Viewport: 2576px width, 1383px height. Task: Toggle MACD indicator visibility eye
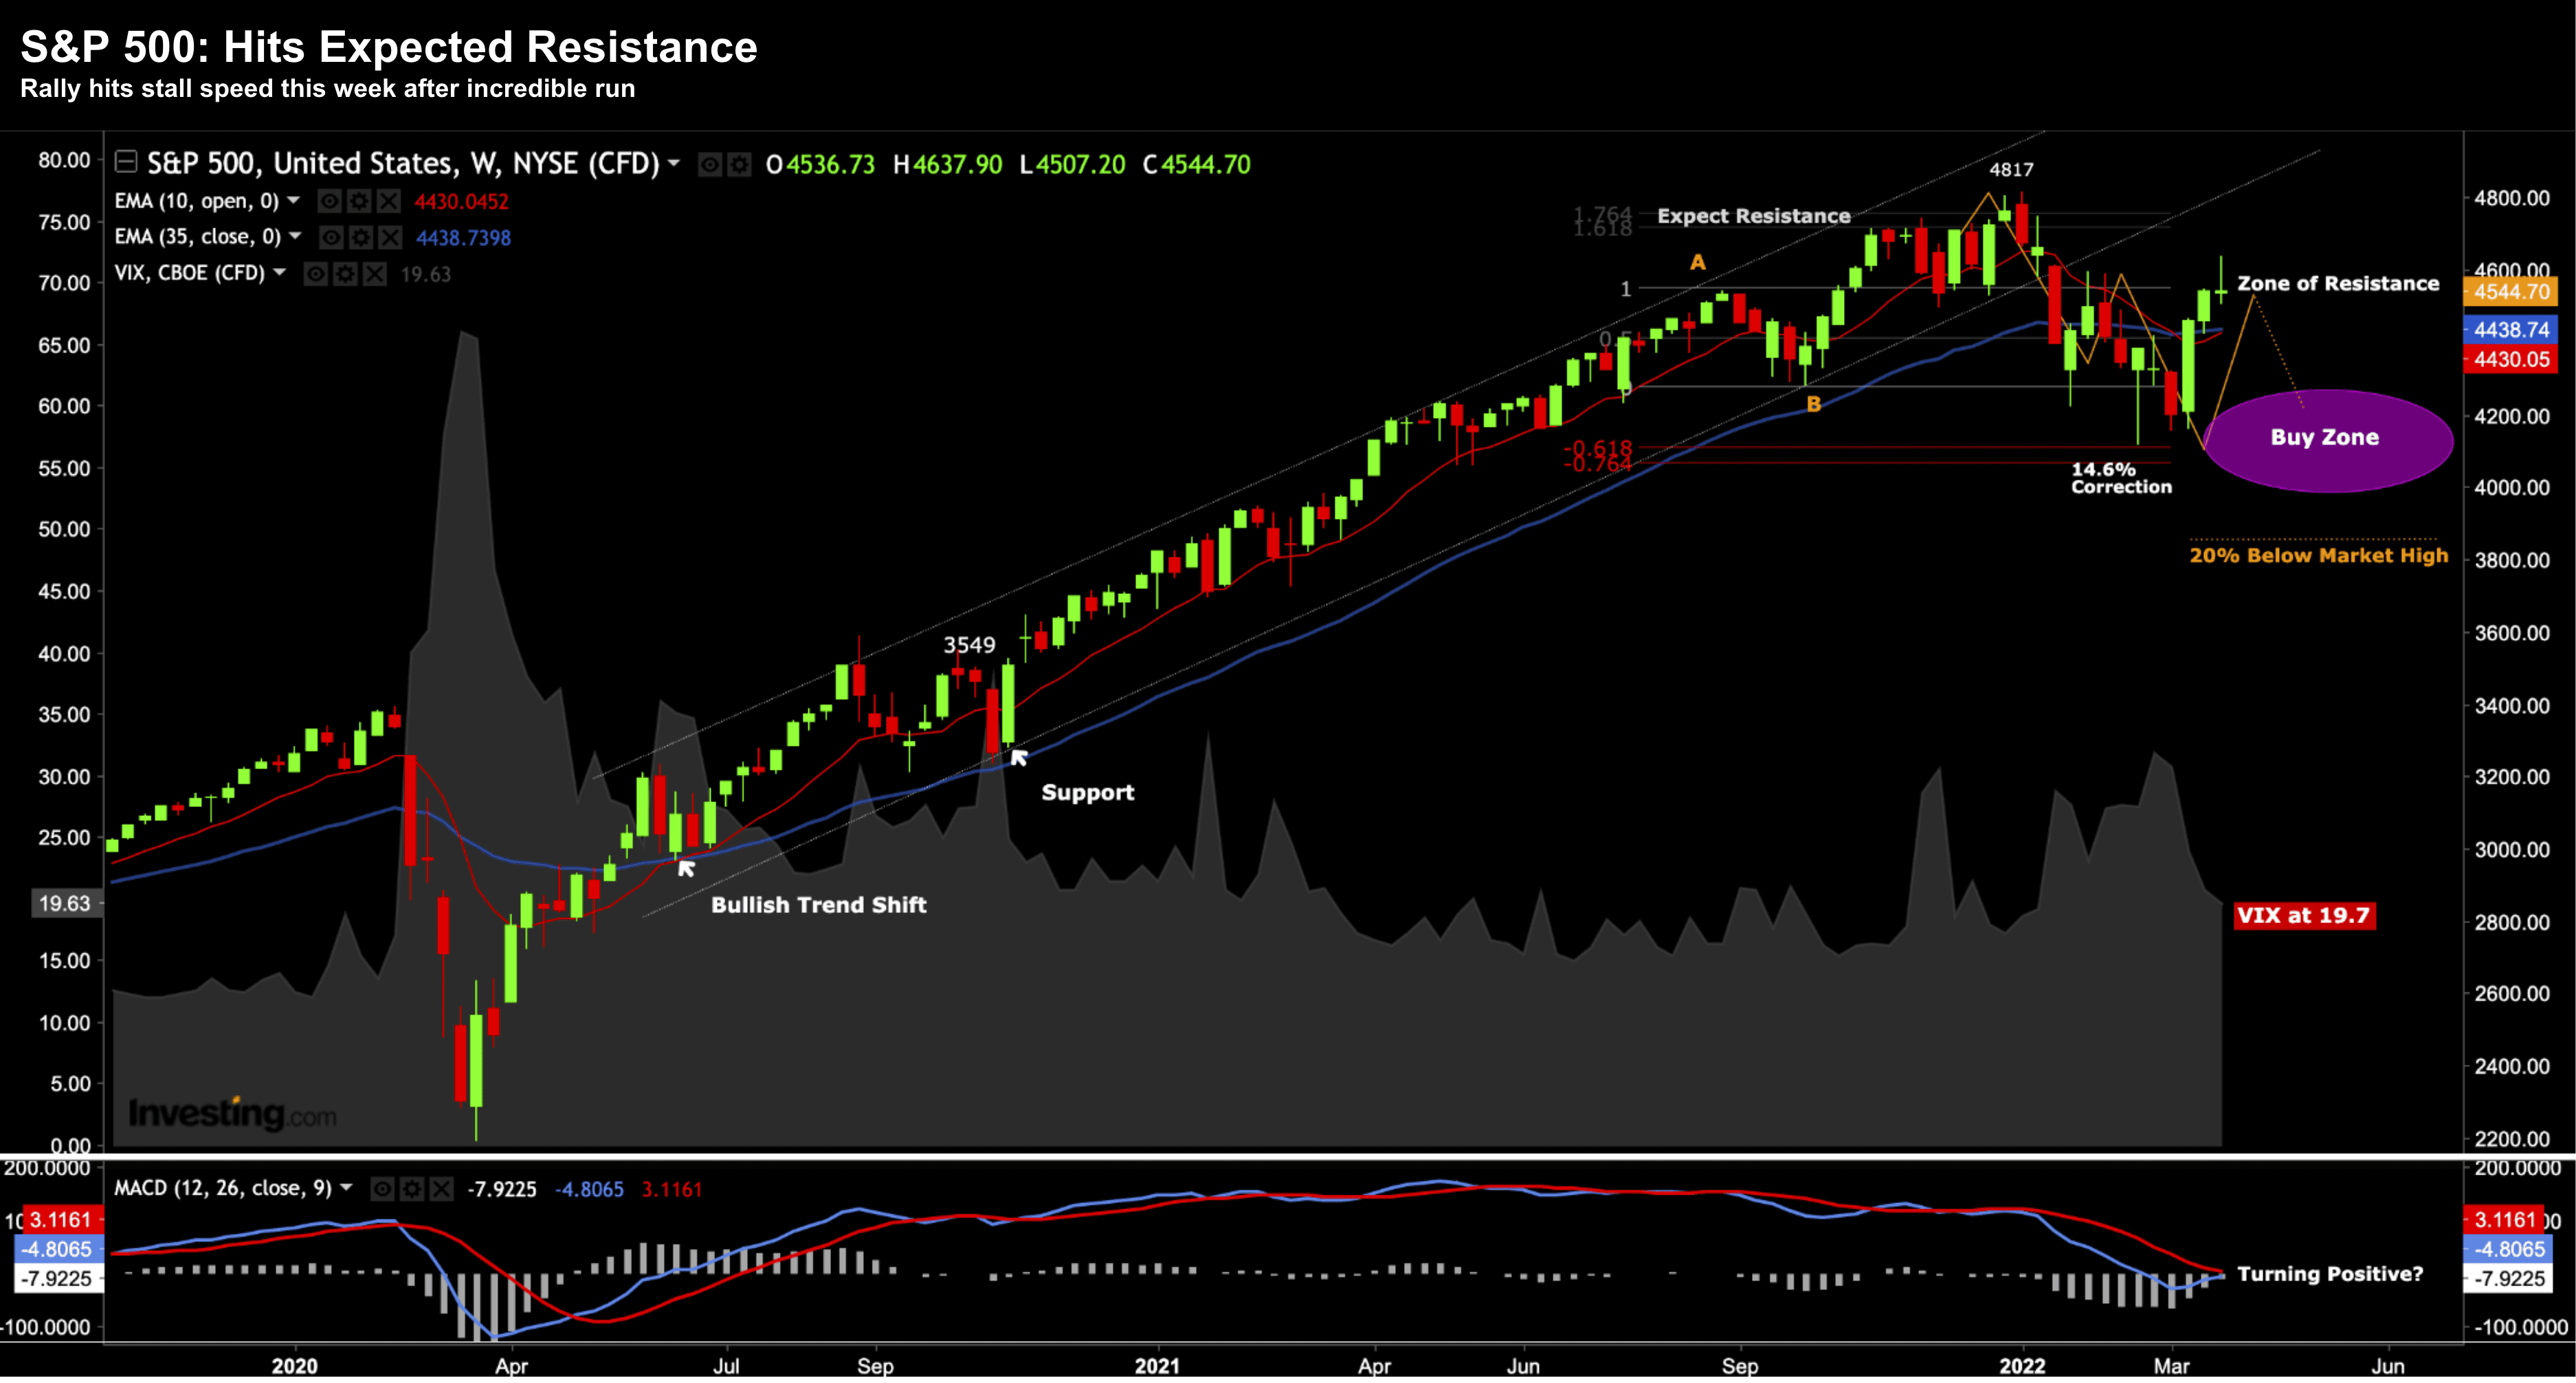coord(382,1189)
